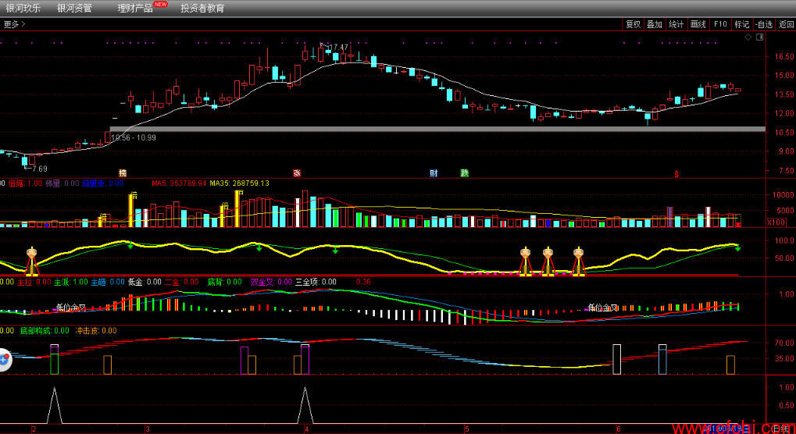
Task: Click the gray gap support band
Action: tap(437, 130)
